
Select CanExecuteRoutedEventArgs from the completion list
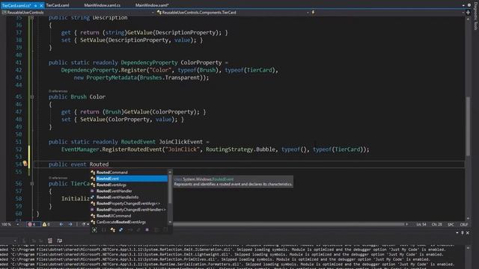[129, 222]
